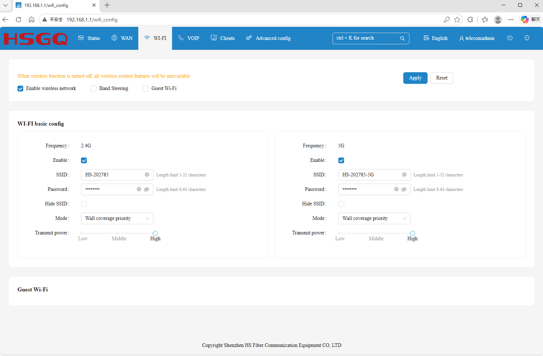This screenshot has height=356, width=543.
Task: Clear the 2.4G password field
Action: coord(139,189)
